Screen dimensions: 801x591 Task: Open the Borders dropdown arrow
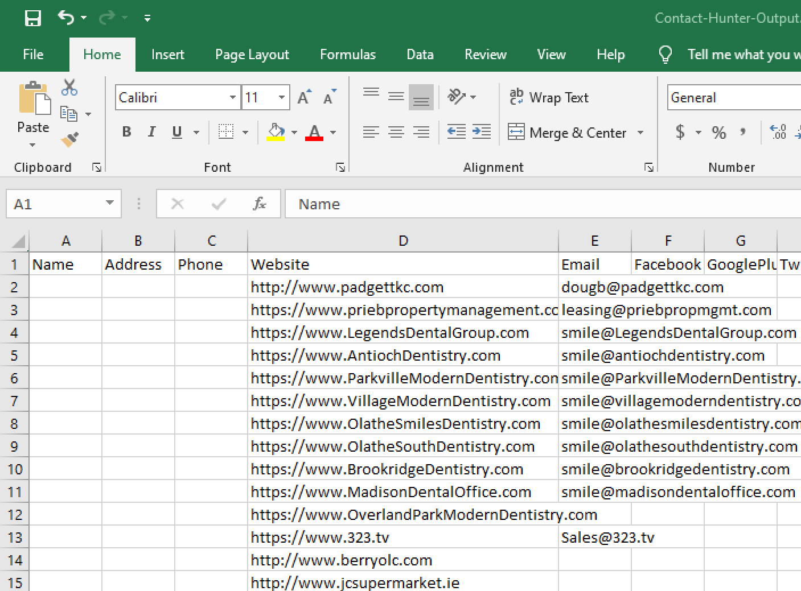click(245, 133)
